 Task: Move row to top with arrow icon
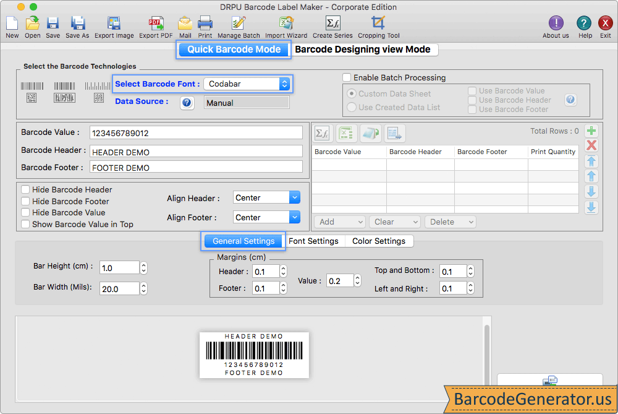coord(591,161)
